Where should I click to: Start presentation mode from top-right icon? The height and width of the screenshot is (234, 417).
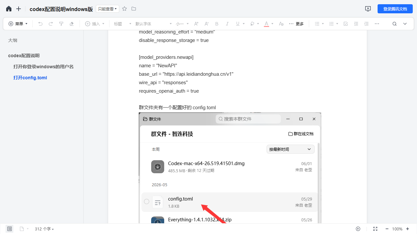click(x=368, y=9)
